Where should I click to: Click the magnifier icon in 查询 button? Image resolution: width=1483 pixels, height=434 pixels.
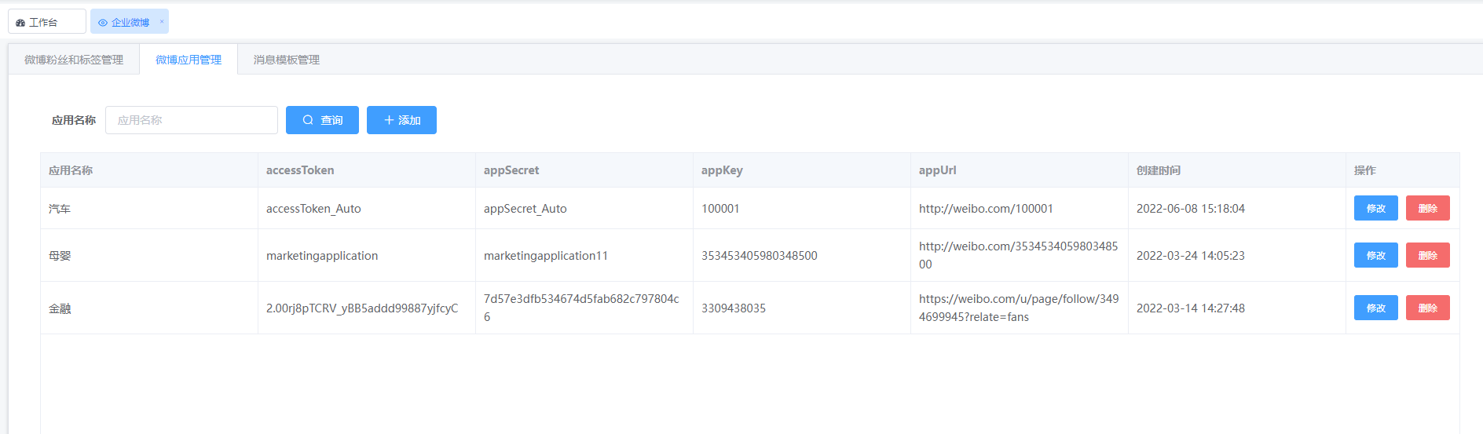[x=308, y=120]
